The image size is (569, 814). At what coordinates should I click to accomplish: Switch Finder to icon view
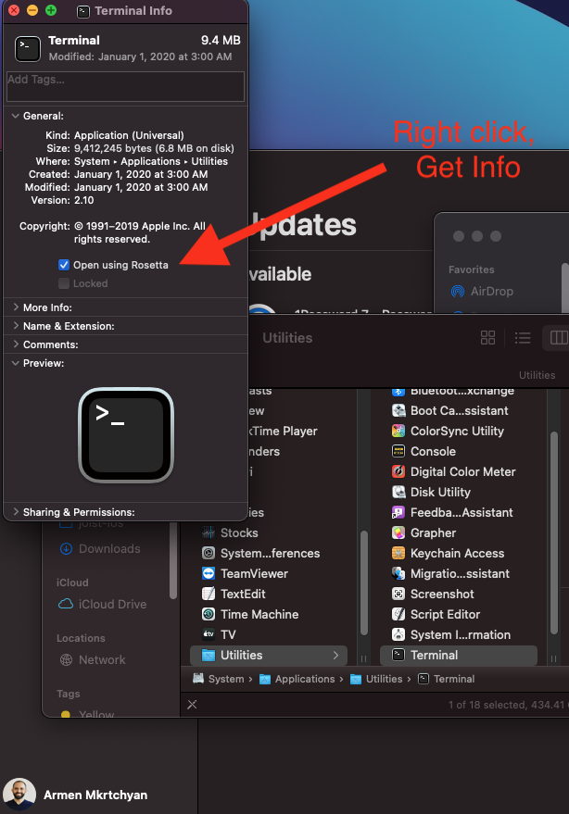488,338
